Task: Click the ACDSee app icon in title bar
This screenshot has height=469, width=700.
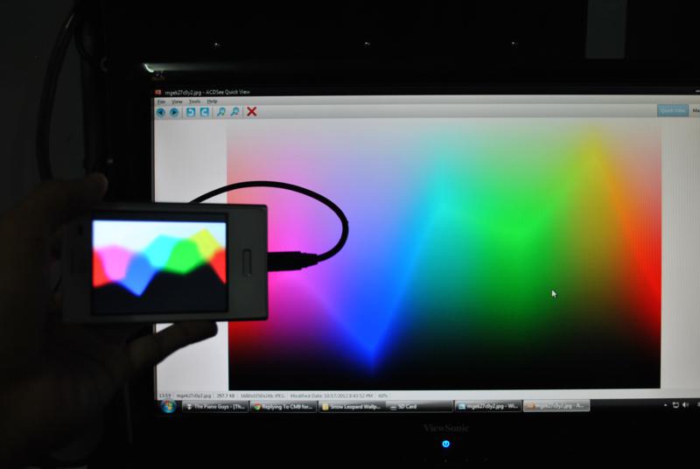Action: [x=157, y=93]
